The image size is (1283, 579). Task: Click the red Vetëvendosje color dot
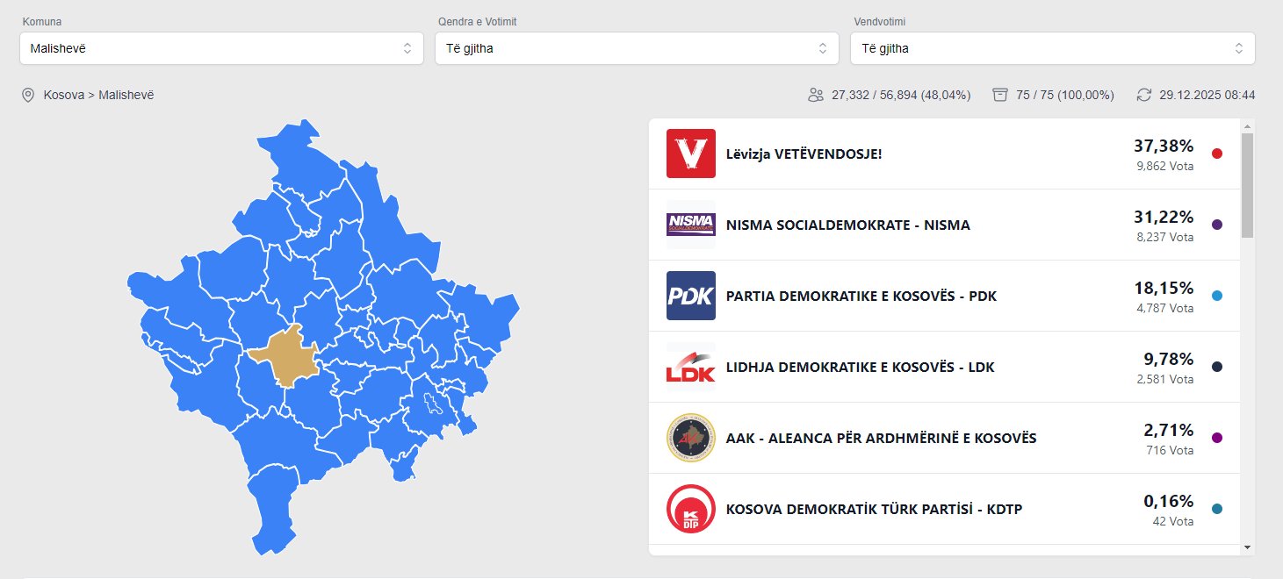point(1216,154)
